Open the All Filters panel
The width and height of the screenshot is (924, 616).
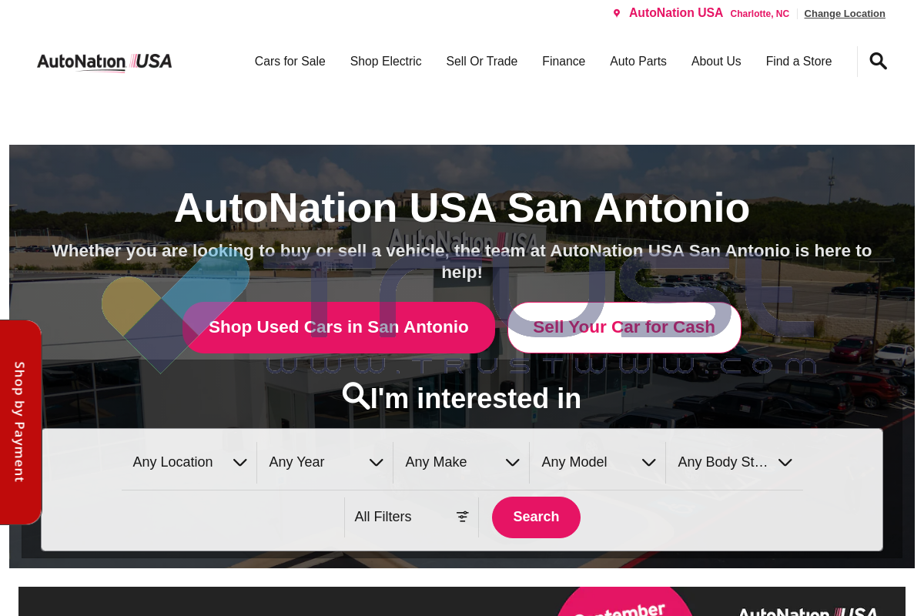[412, 517]
